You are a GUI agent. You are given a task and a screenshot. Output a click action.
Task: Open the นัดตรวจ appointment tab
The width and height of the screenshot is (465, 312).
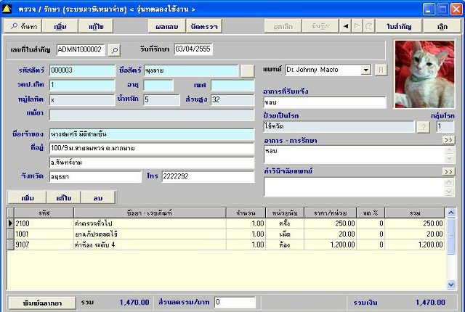(203, 25)
